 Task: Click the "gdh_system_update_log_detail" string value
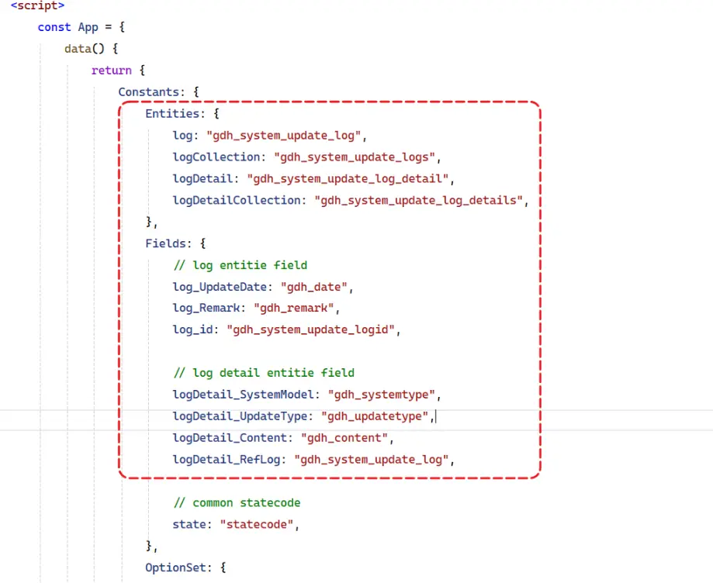coord(348,179)
